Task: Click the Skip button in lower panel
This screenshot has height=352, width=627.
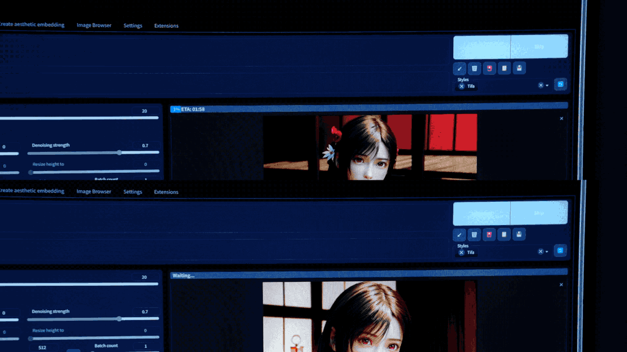Action: pyautogui.click(x=539, y=213)
